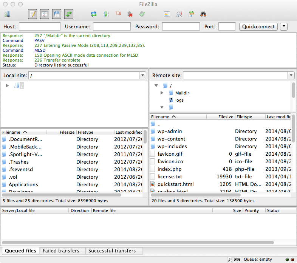Viewport: 297px width, 263px height.
Task: Toggle directory comparison
Action: pos(179,14)
